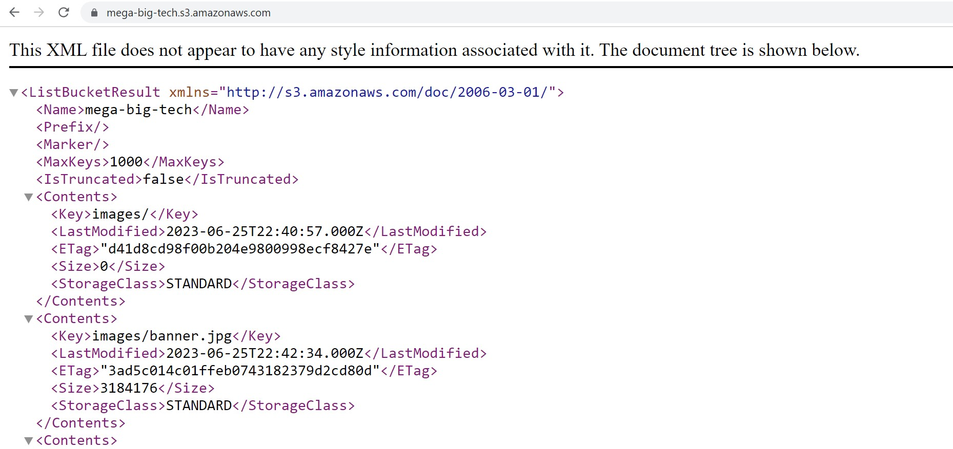Open site info via the lock icon
The image size is (953, 449).
pos(94,13)
